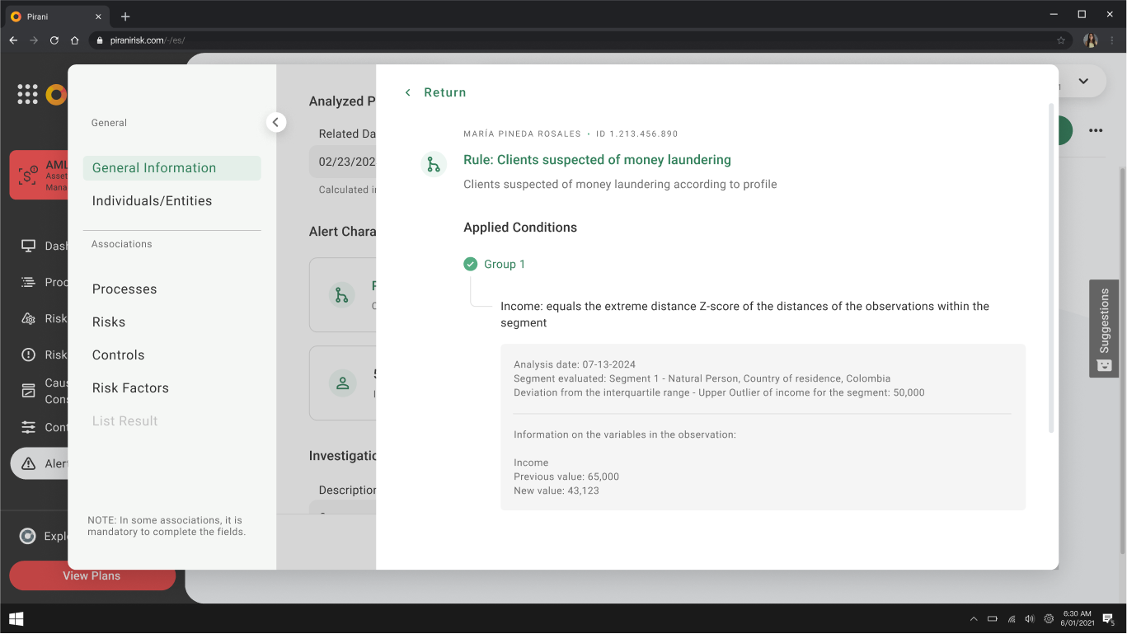The width and height of the screenshot is (1127, 634).
Task: Click the Dashboard monitor icon in sidebar
Action: 29,246
